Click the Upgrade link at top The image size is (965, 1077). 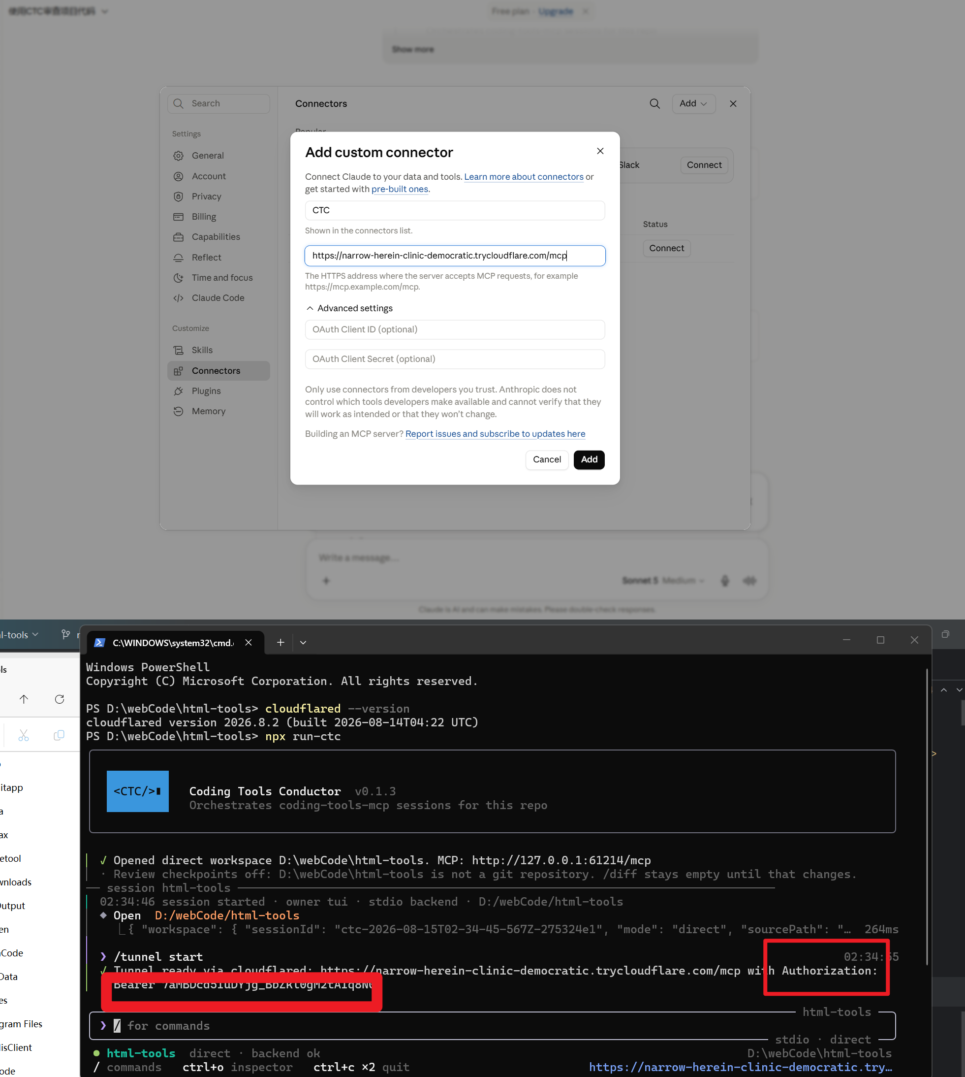point(556,11)
